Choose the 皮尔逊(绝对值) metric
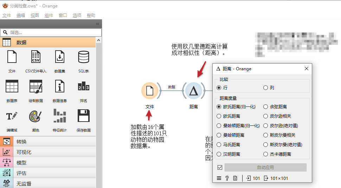Image resolution: width=341 pixels, height=188 pixels. (x=281, y=125)
